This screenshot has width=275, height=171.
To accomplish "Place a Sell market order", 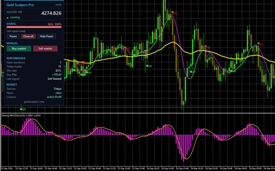I will coord(45,48).
